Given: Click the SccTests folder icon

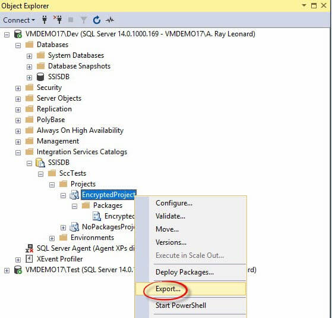Looking at the screenshot, I should [x=52, y=173].
